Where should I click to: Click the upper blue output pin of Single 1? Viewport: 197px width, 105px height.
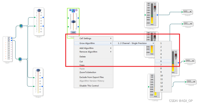click(43, 17)
